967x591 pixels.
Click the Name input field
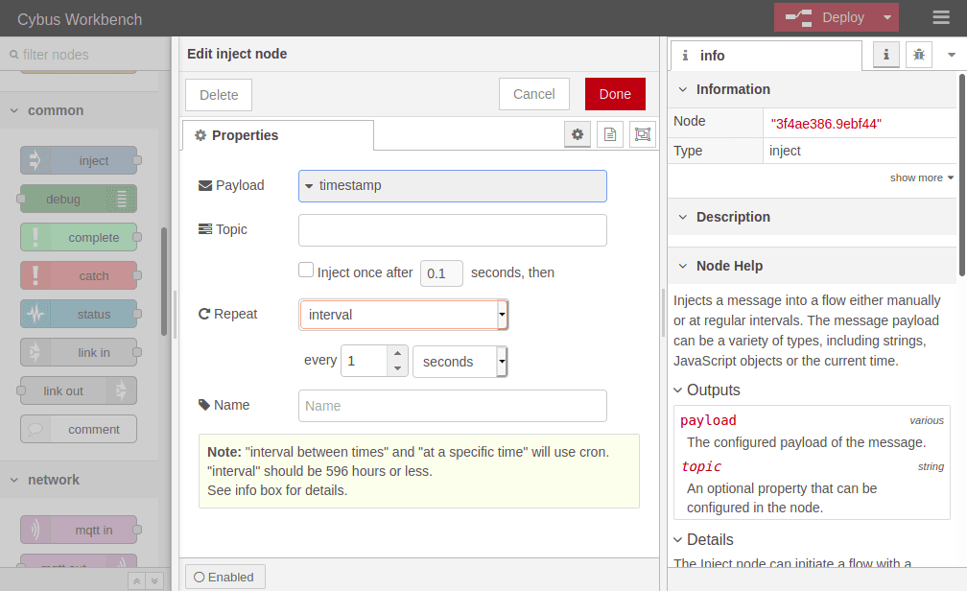[452, 406]
